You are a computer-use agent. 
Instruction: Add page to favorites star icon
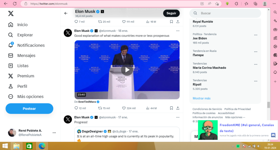(x=217, y=4)
